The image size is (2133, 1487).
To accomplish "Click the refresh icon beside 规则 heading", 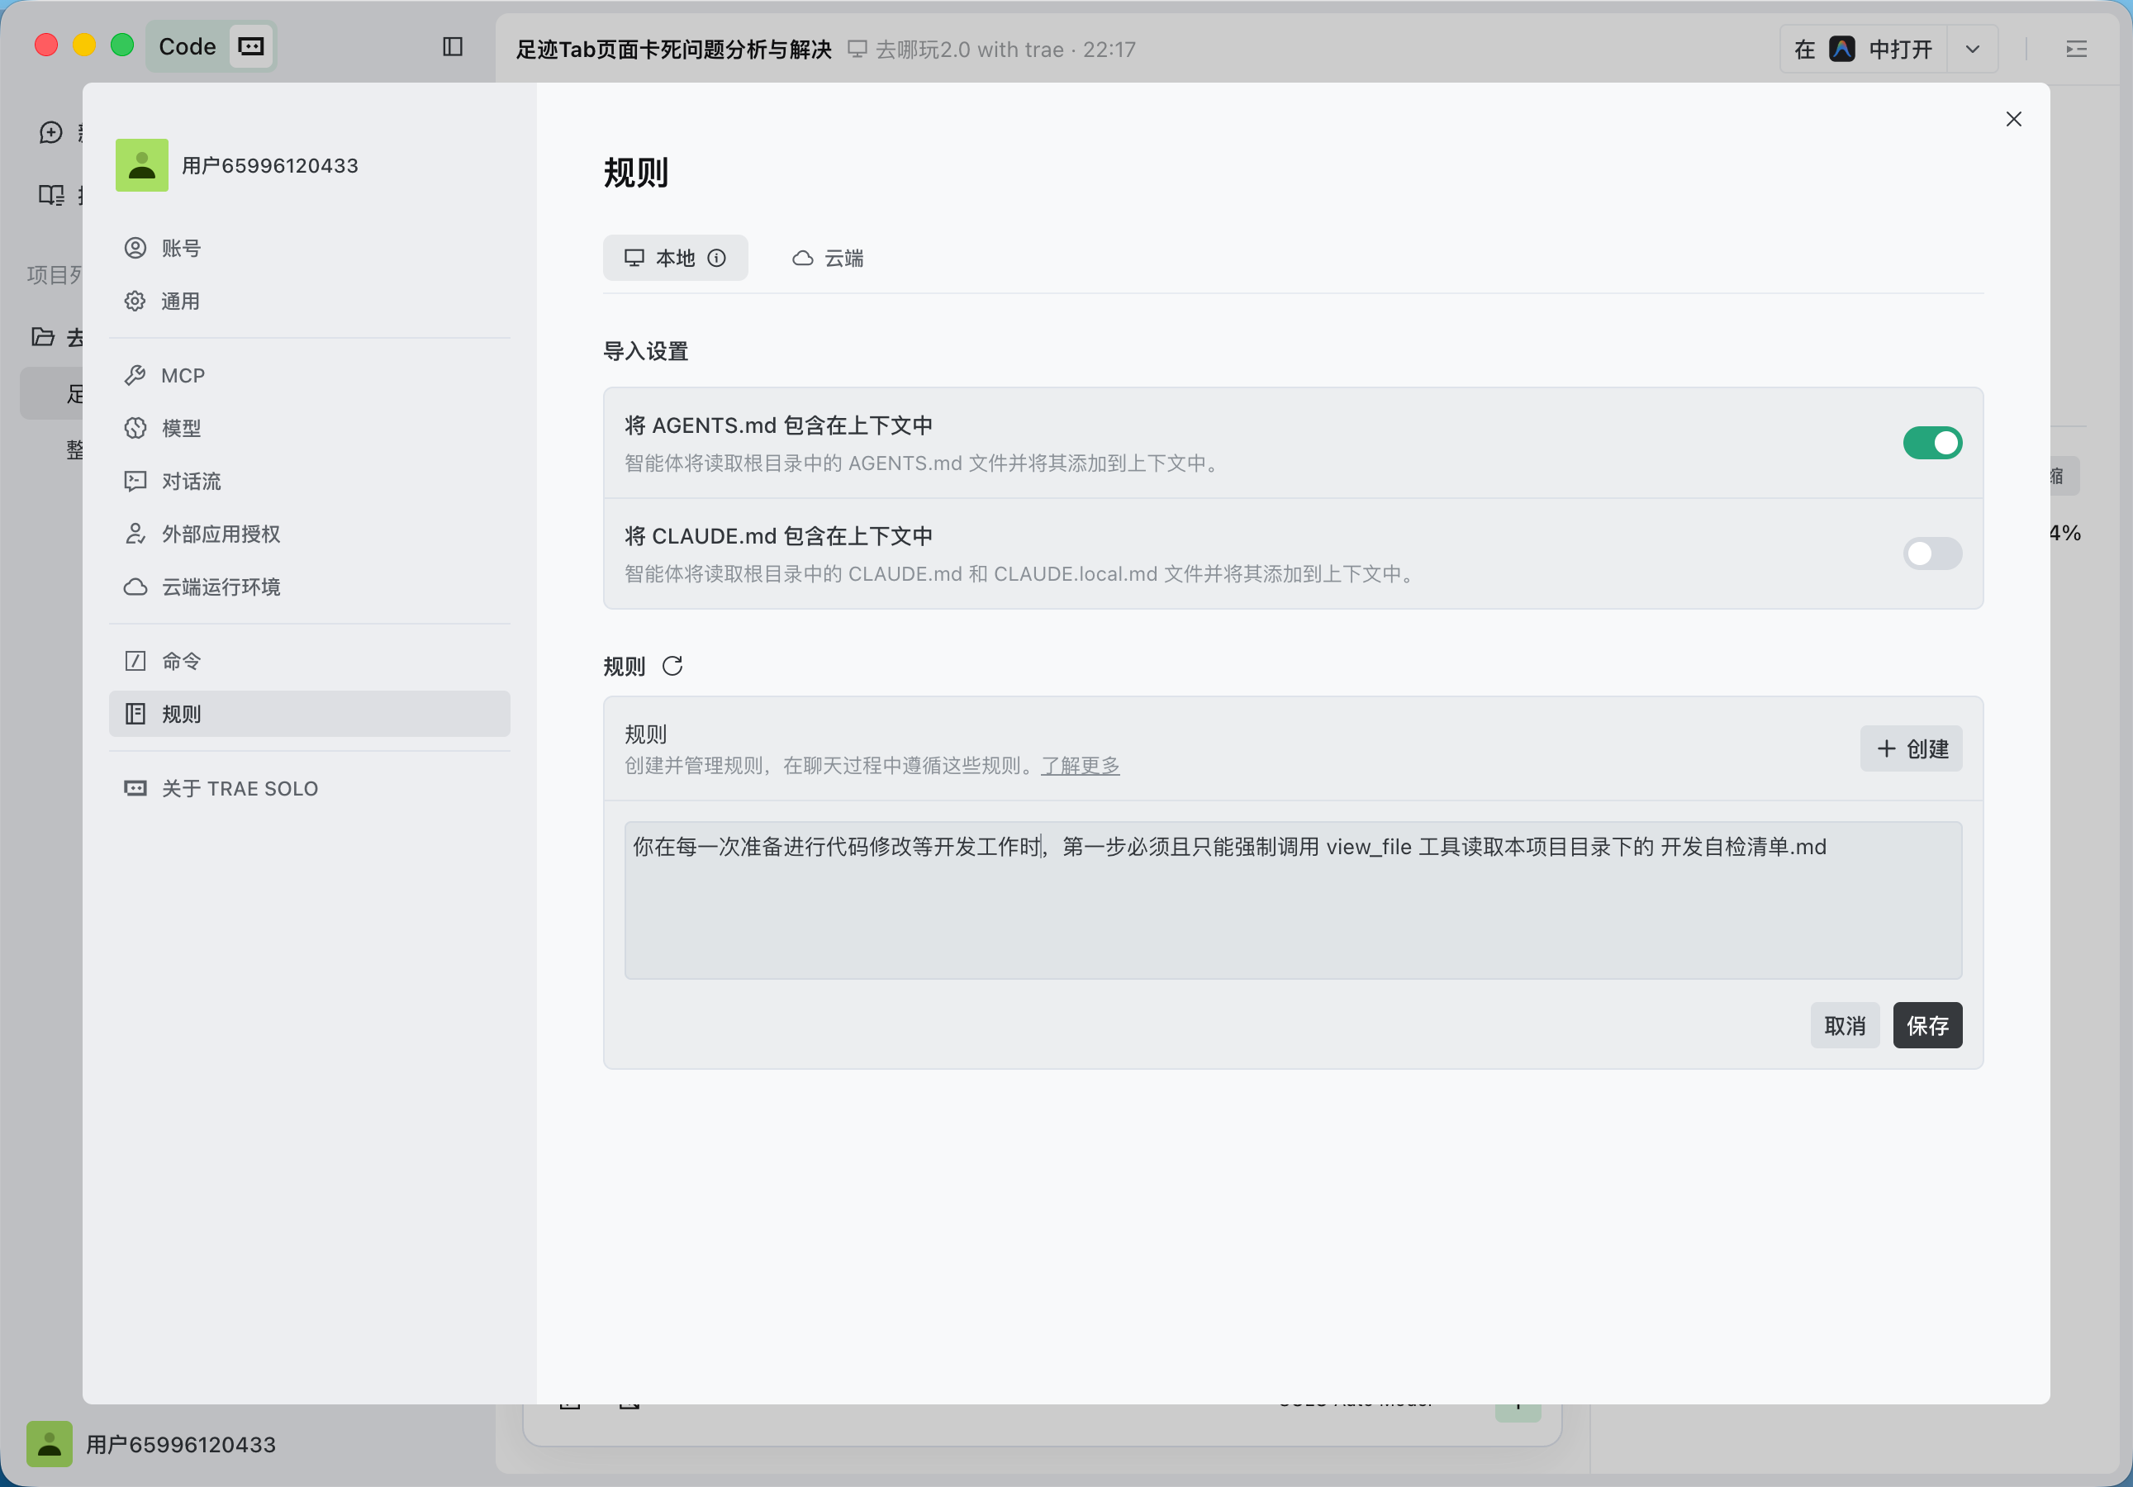I will pyautogui.click(x=672, y=666).
